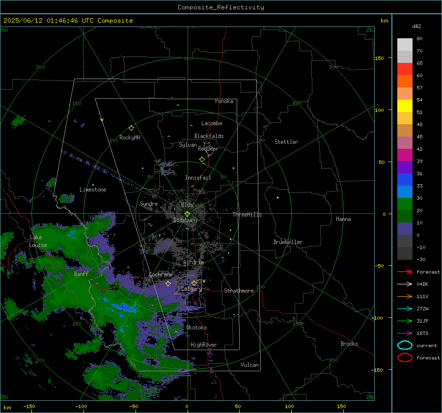
Task: Click the RedDeer city label
Action: coord(208,149)
